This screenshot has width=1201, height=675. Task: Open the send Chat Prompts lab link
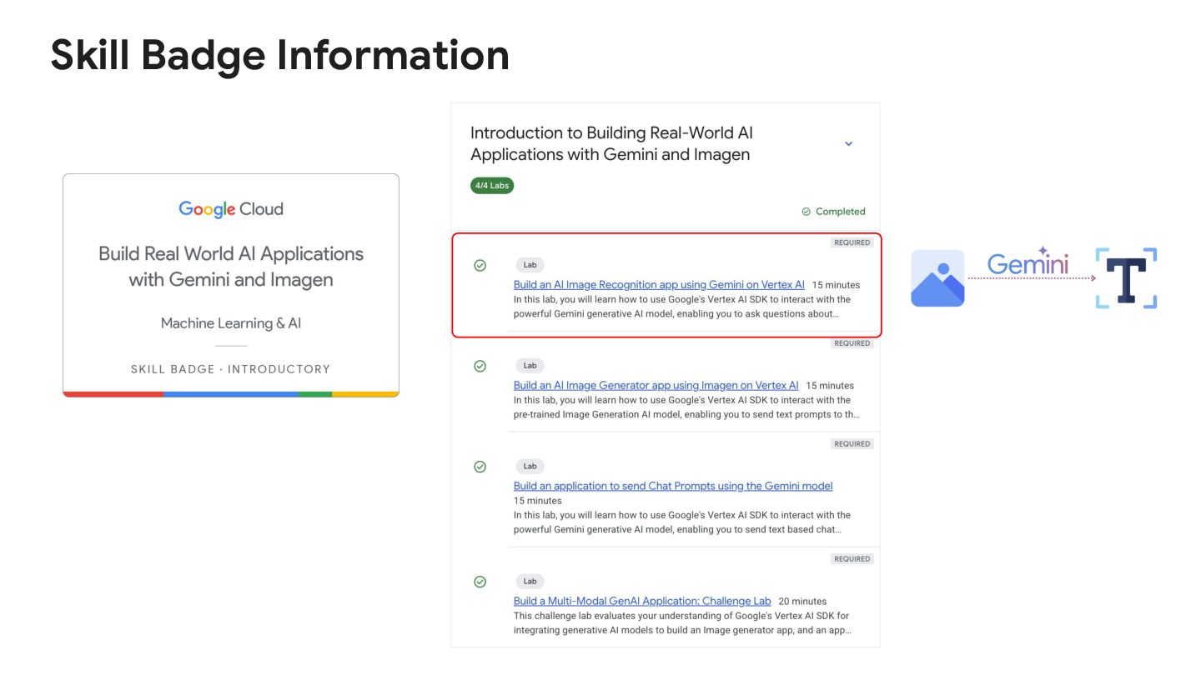673,486
